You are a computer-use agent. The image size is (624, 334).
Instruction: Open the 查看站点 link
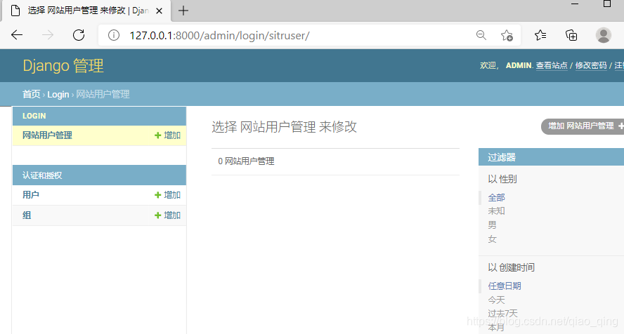tap(552, 65)
